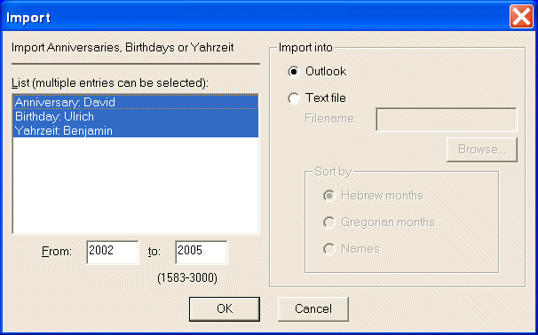Image resolution: width=538 pixels, height=335 pixels.
Task: Click the Browse... button
Action: (482, 150)
